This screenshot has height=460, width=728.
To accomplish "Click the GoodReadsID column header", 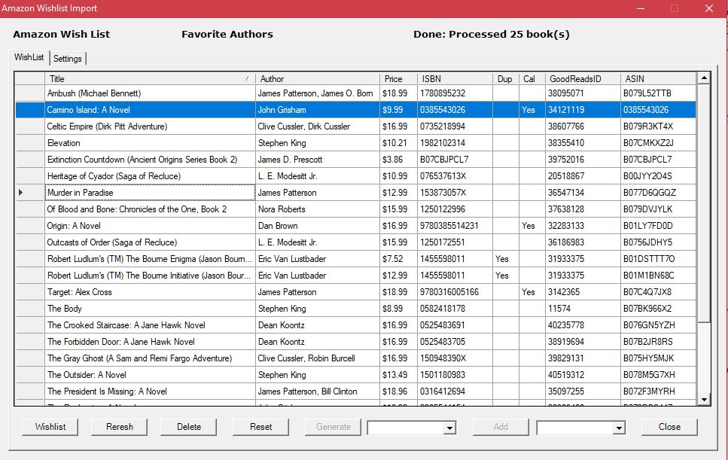I will pyautogui.click(x=583, y=78).
